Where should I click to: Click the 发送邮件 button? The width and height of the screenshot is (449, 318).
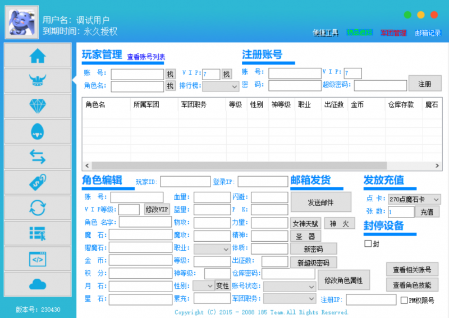pyautogui.click(x=320, y=202)
